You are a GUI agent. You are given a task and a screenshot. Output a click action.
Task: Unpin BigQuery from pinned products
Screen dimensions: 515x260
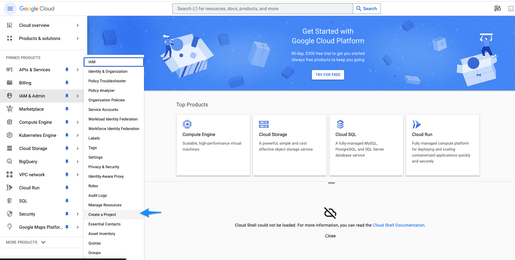point(67,161)
